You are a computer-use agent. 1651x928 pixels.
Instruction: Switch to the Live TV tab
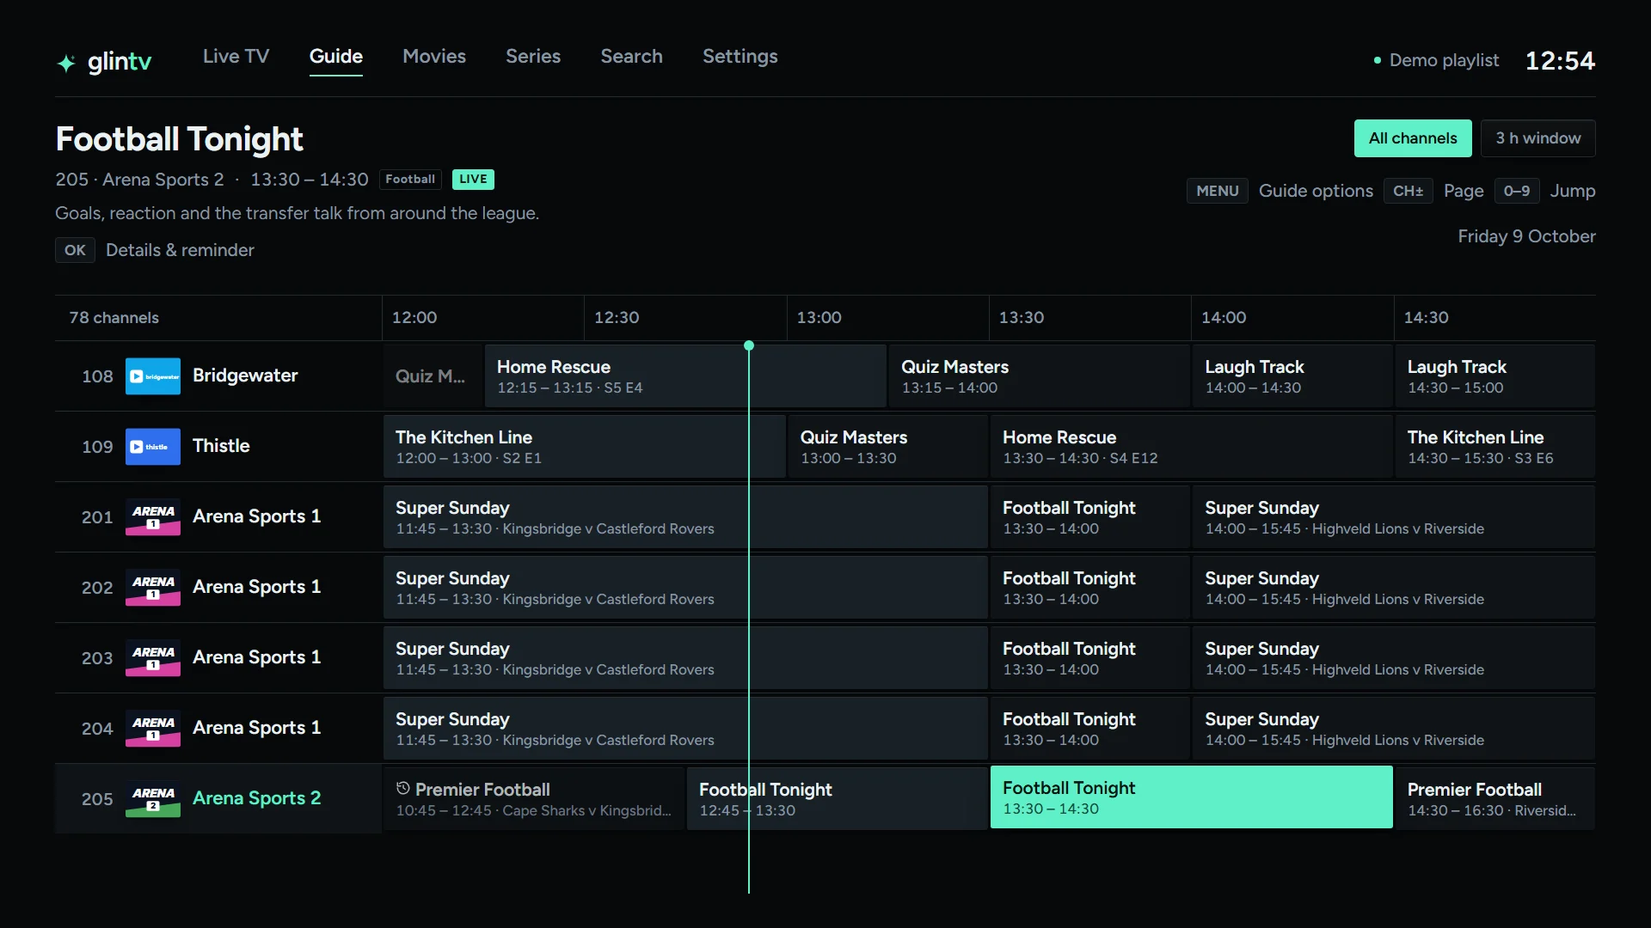coord(236,57)
